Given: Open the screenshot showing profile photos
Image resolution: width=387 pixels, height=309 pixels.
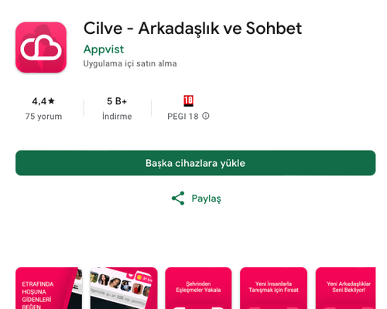Looking at the screenshot, I should [x=124, y=288].
